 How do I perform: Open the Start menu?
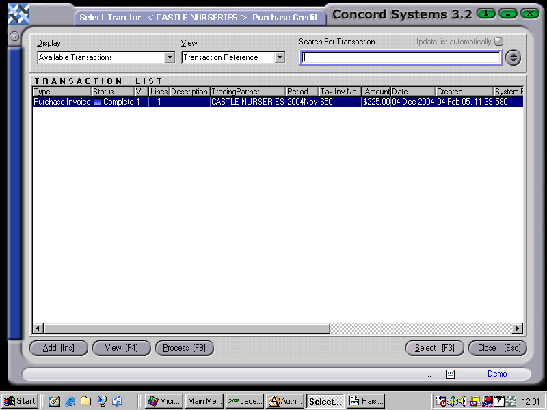click(x=18, y=401)
